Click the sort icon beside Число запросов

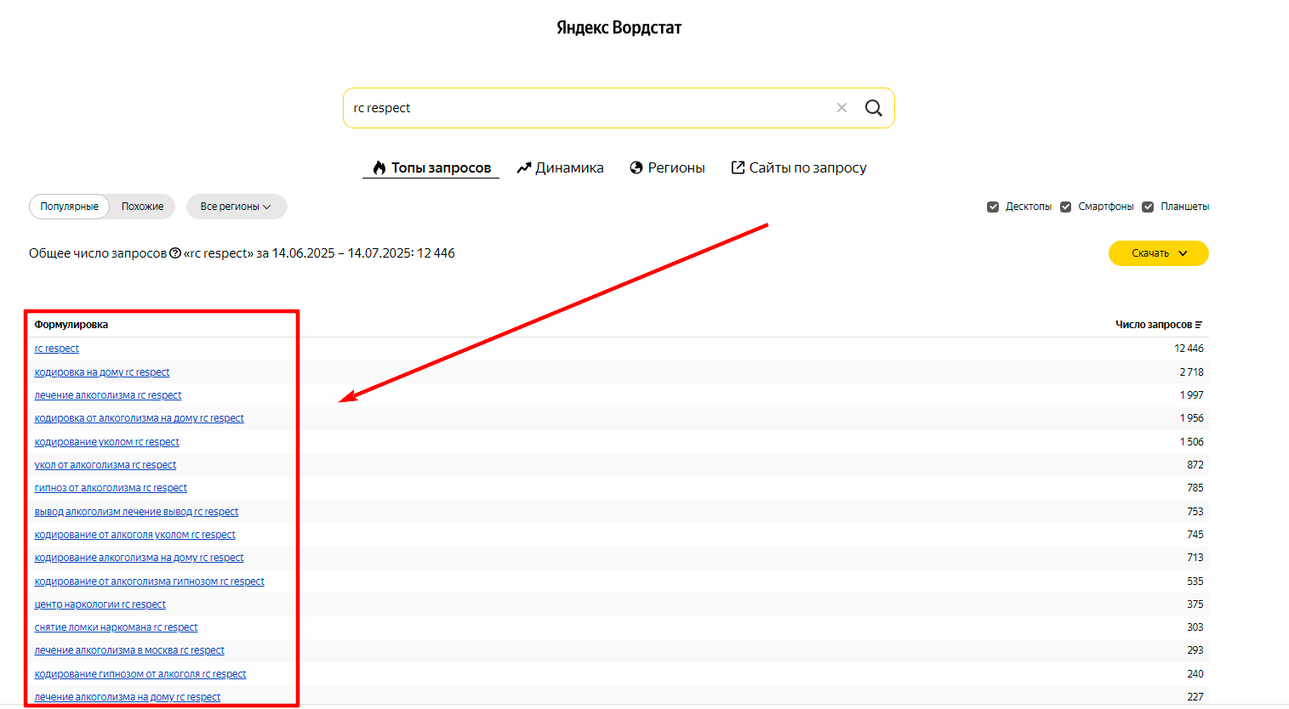pyautogui.click(x=1199, y=325)
